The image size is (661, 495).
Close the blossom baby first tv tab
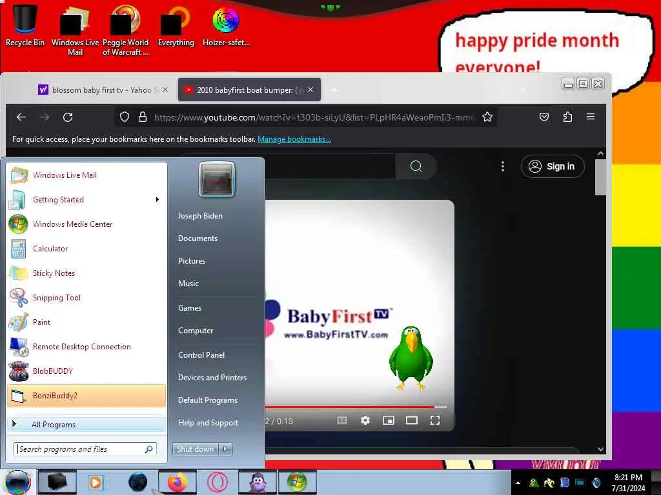click(x=165, y=90)
